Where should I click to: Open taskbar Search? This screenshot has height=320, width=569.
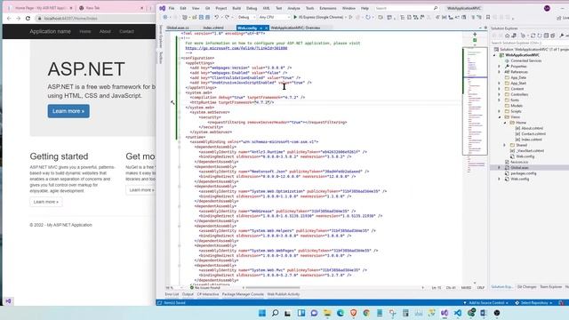click(x=275, y=313)
